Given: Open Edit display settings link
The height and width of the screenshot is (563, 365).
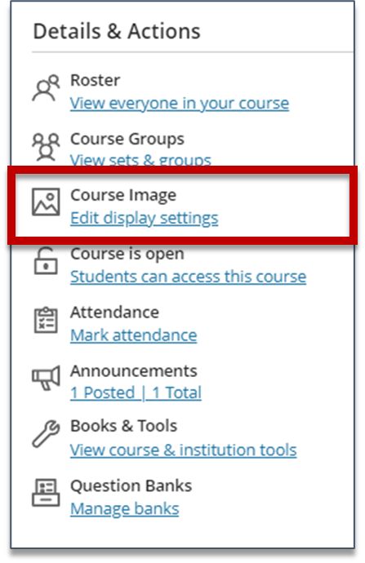Looking at the screenshot, I should (145, 219).
